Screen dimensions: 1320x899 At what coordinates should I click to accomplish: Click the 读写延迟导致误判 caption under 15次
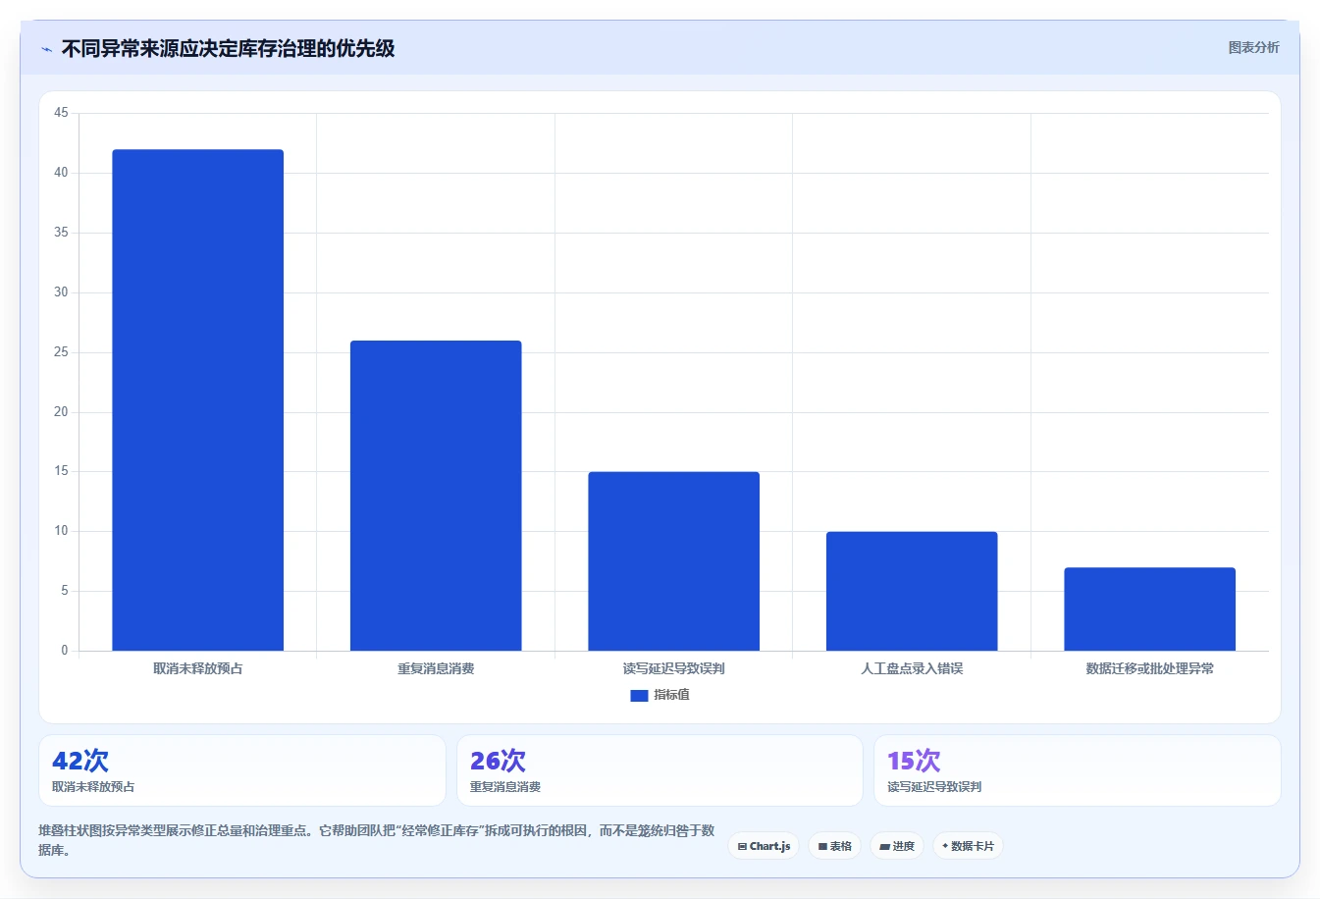(934, 787)
